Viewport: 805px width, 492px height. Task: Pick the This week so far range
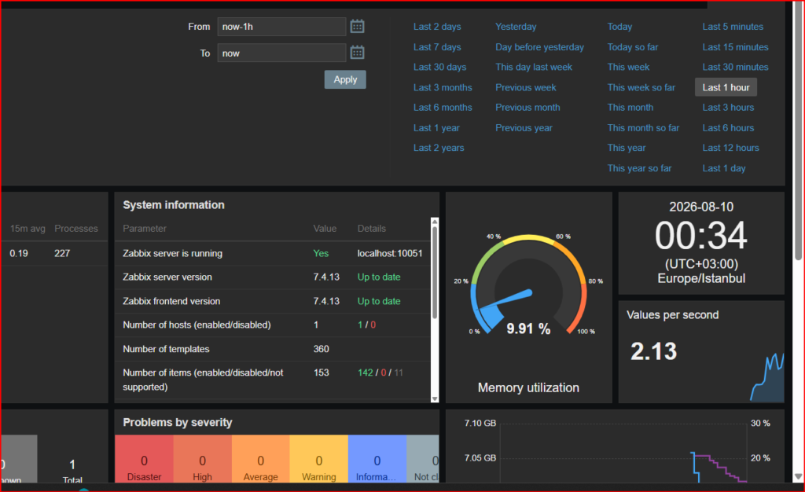641,88
